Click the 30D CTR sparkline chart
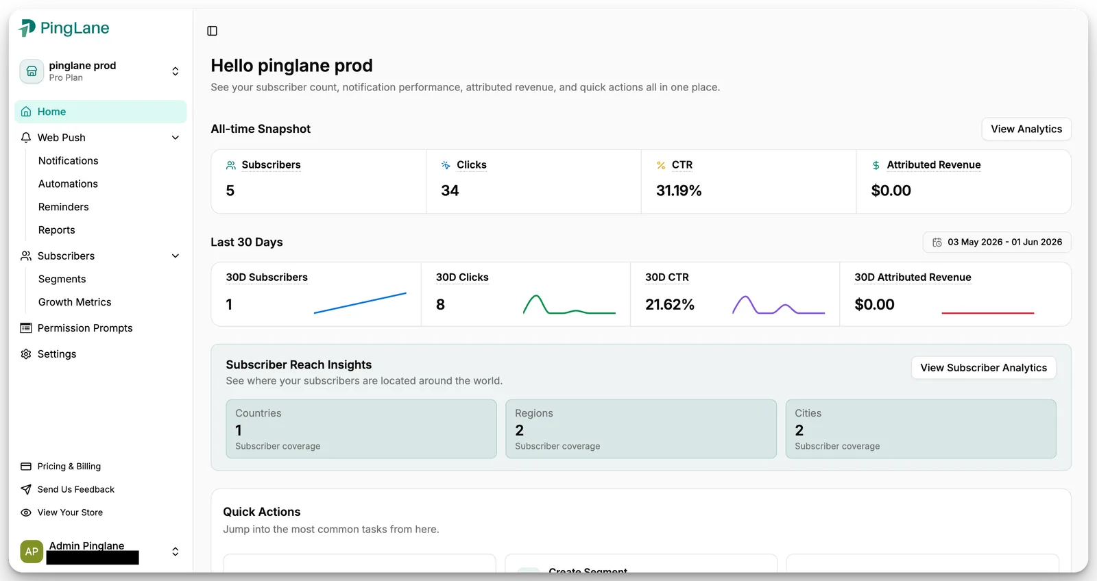 coord(778,305)
